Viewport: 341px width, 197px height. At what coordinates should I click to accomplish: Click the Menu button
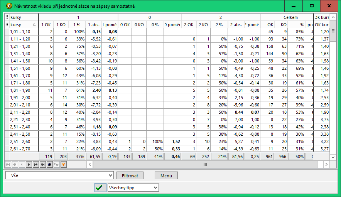(x=166, y=175)
